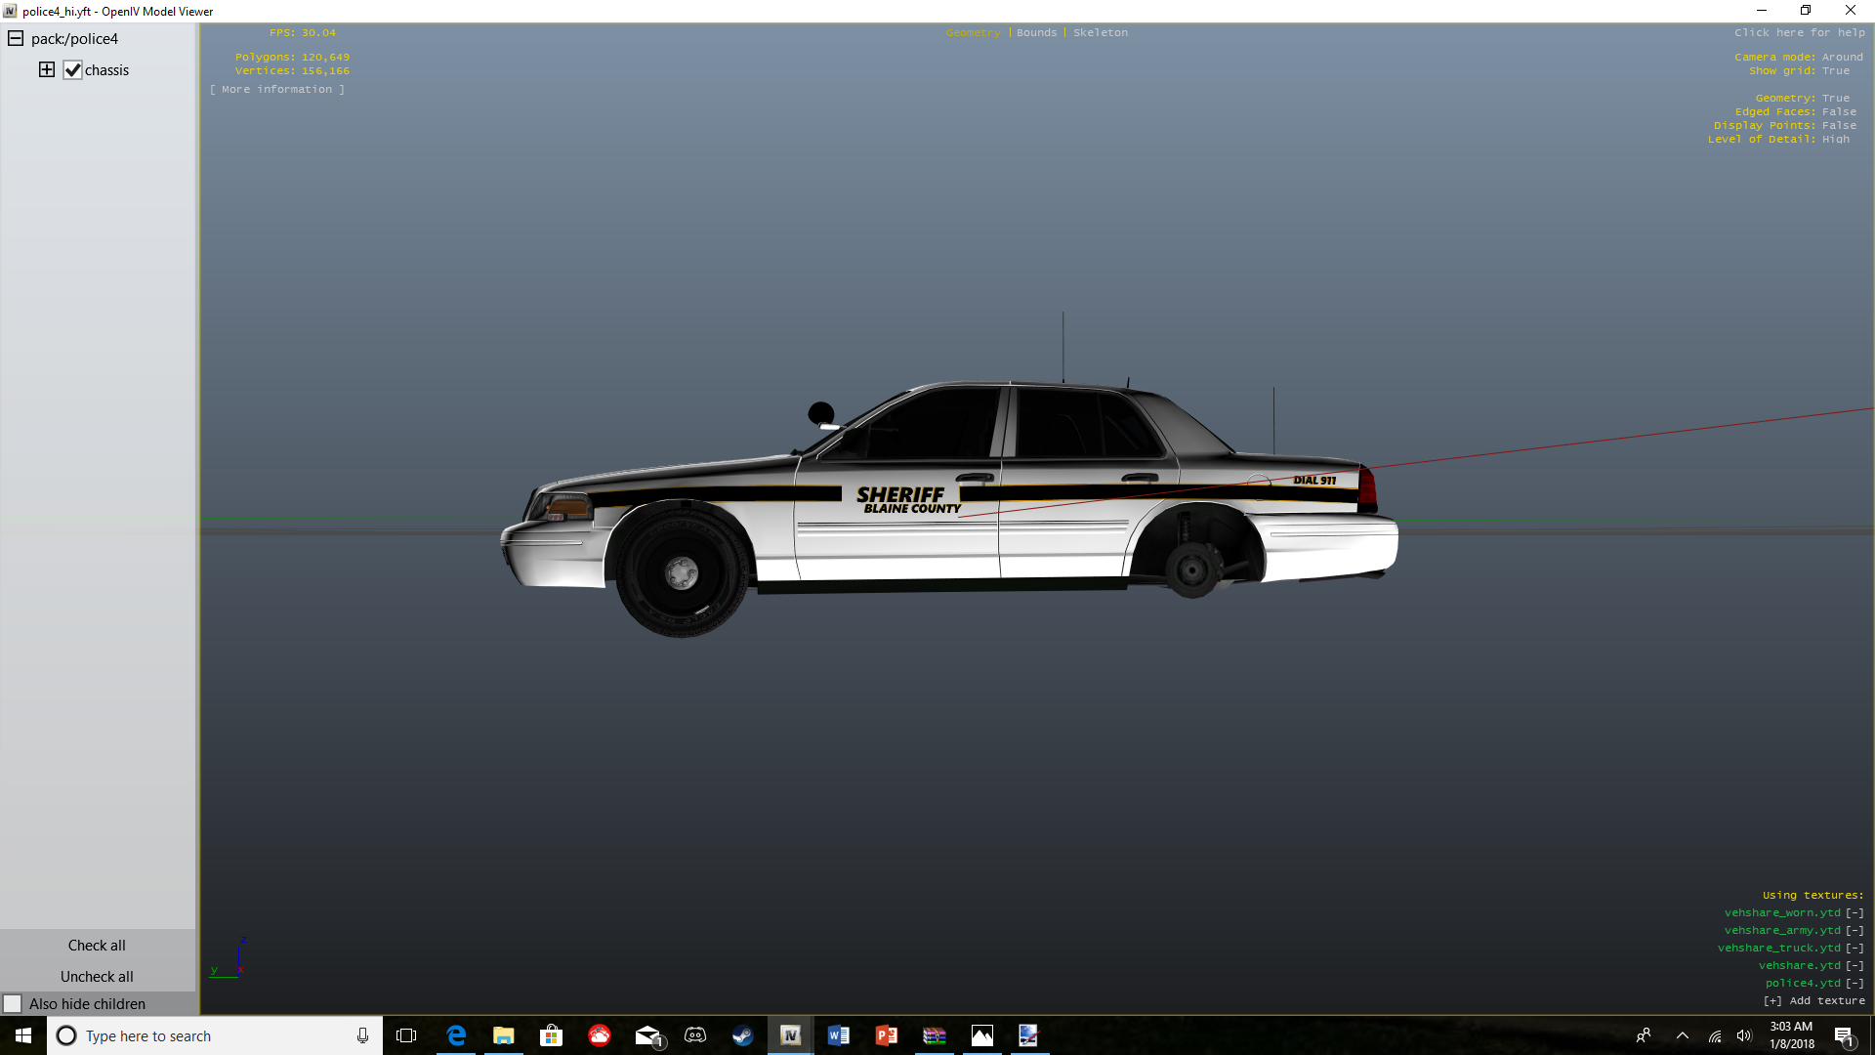
Task: Open Microsoft Word from taskbar
Action: point(838,1035)
